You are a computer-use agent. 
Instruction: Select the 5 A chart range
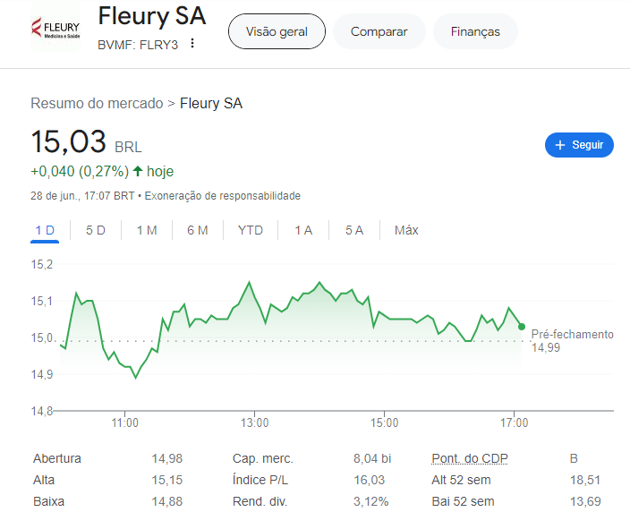click(354, 230)
